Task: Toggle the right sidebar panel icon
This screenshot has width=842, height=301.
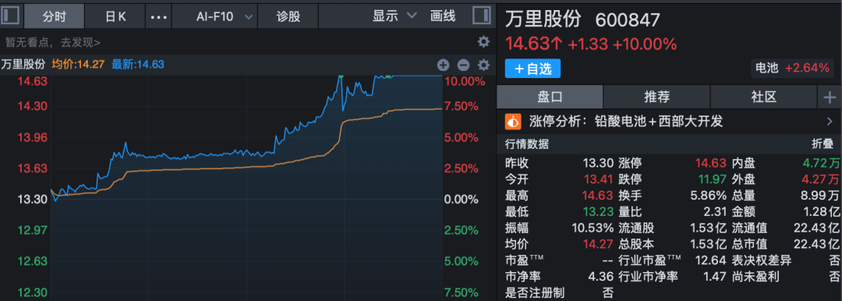Action: tap(481, 16)
